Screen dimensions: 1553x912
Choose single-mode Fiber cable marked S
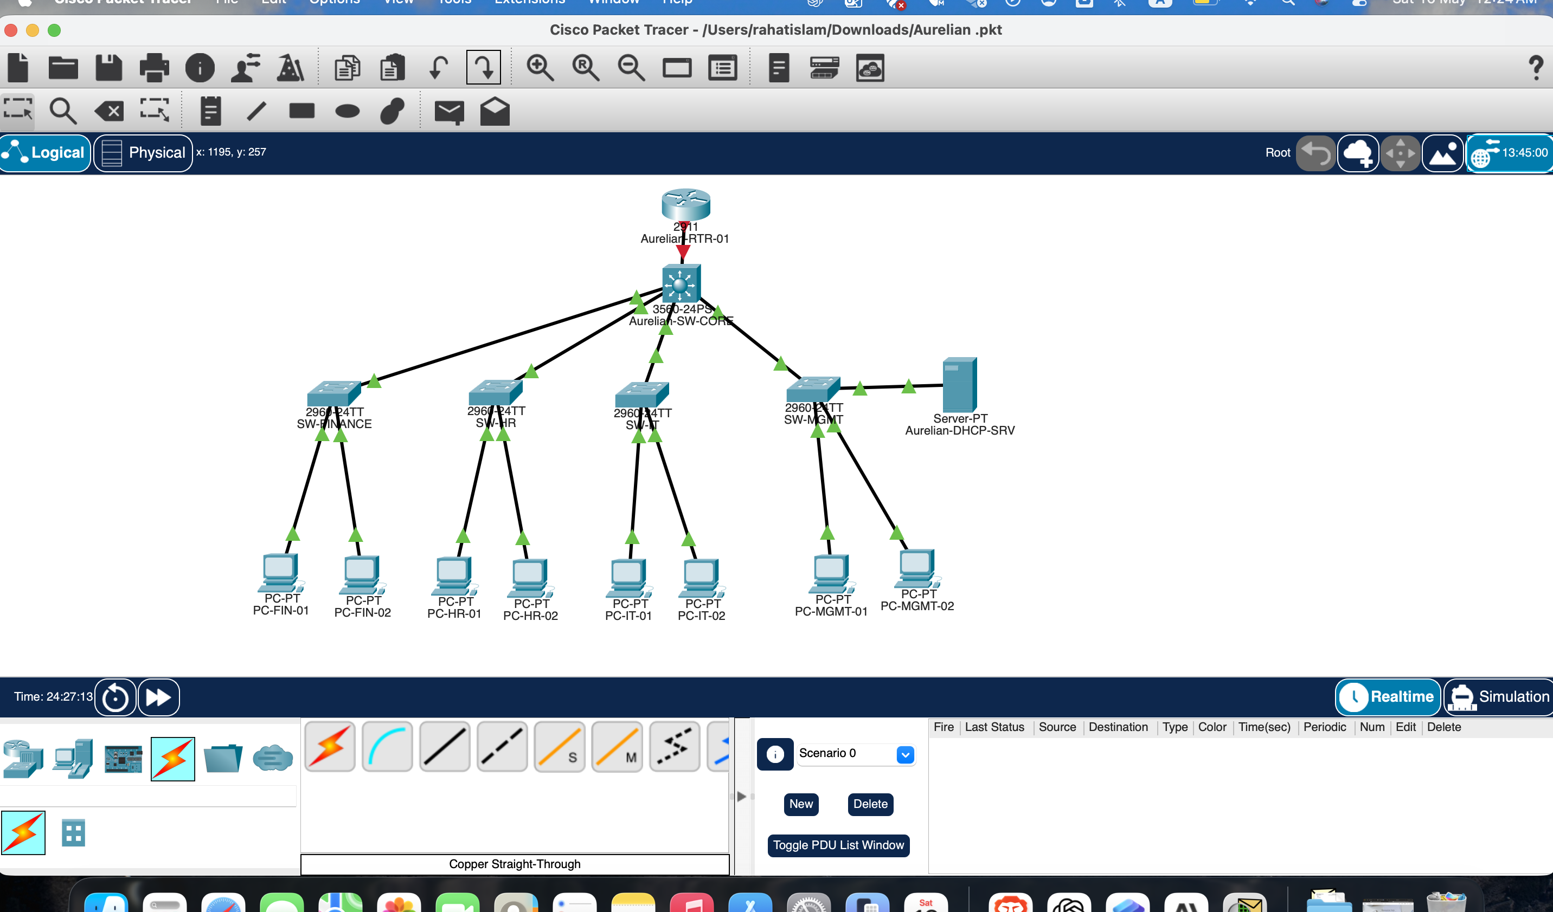coord(559,746)
